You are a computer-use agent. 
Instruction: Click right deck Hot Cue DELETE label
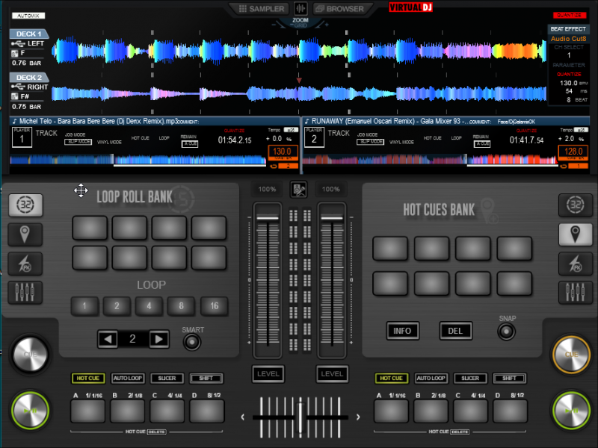coord(460,432)
